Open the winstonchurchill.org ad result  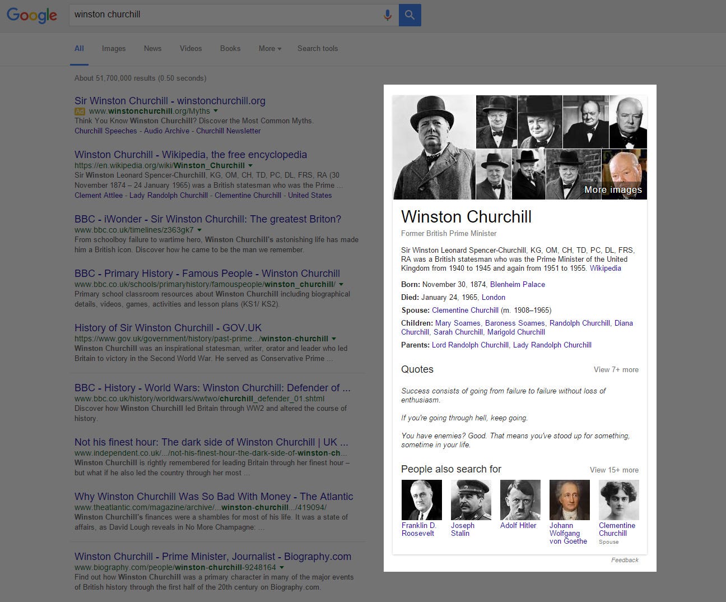[170, 101]
